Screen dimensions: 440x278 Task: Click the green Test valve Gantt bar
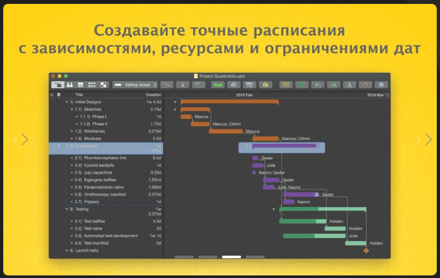[335, 229]
